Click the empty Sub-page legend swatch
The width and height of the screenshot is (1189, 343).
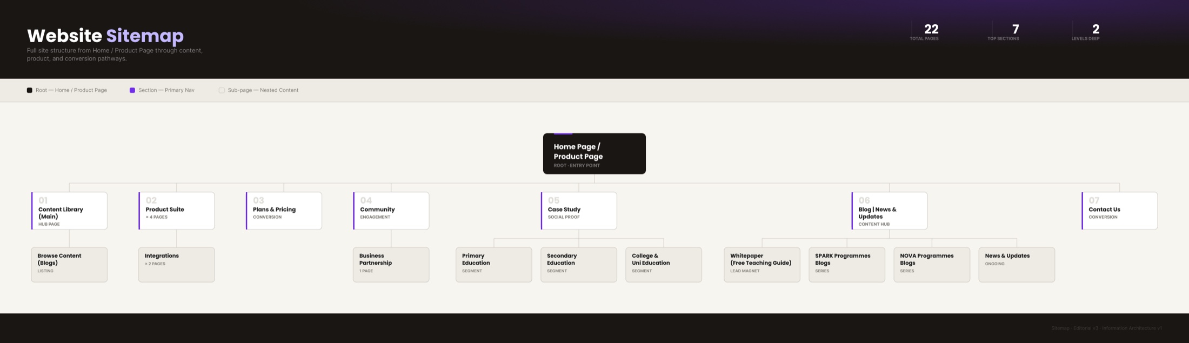(x=222, y=90)
